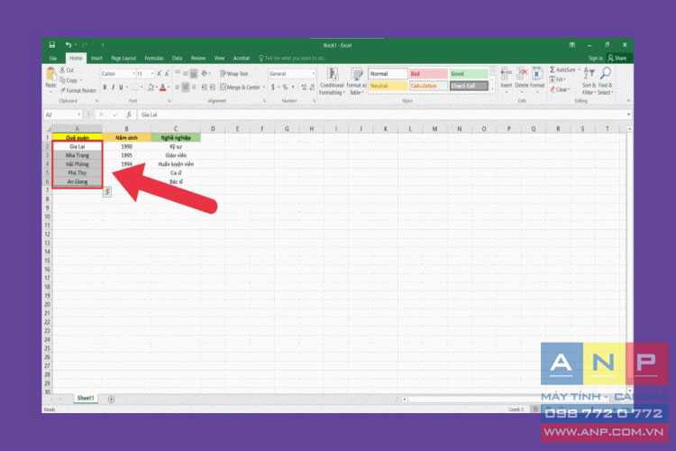
Task: Toggle align left
Action: (x=178, y=87)
